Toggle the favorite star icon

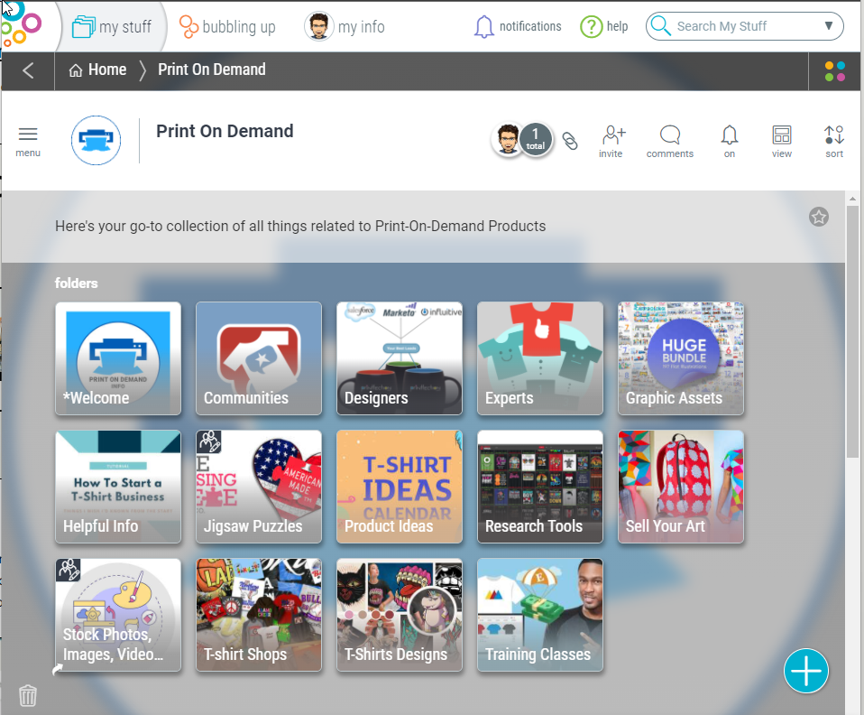click(x=818, y=217)
